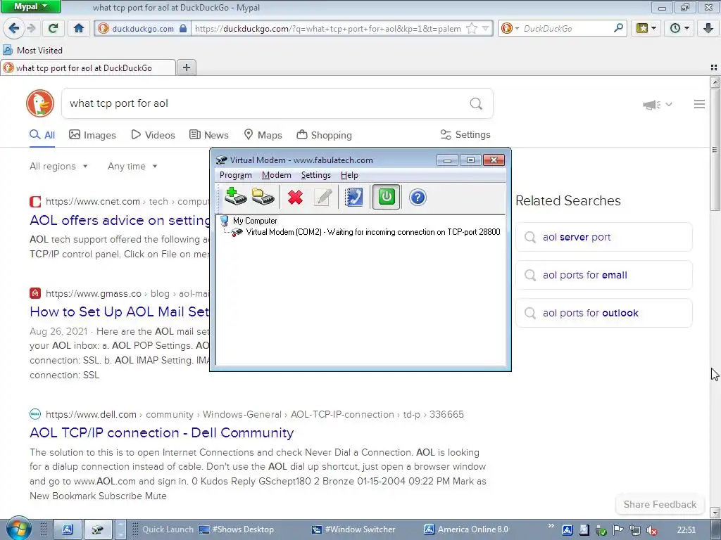Switch to Images results
Image resolution: width=721 pixels, height=540 pixels.
(92, 135)
